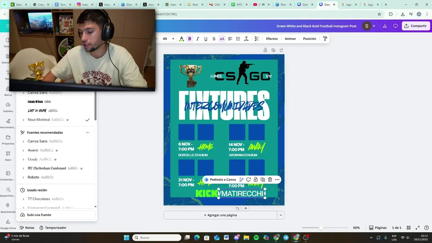
Task: Open the text color picker
Action: pyautogui.click(x=182, y=39)
